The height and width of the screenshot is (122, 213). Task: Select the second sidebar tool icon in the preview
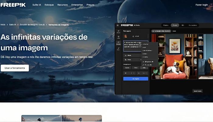pyautogui.click(x=118, y=37)
